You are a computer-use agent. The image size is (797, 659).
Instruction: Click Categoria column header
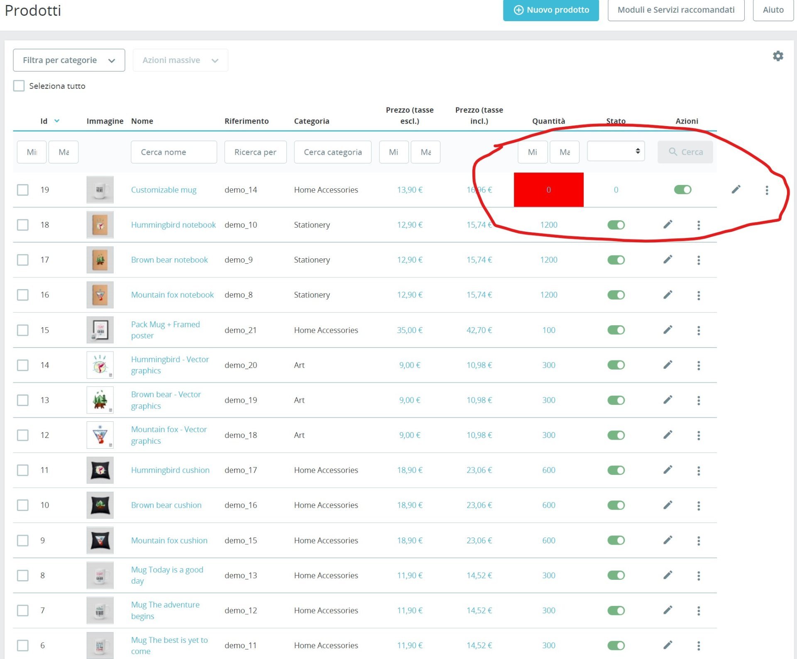pos(311,121)
